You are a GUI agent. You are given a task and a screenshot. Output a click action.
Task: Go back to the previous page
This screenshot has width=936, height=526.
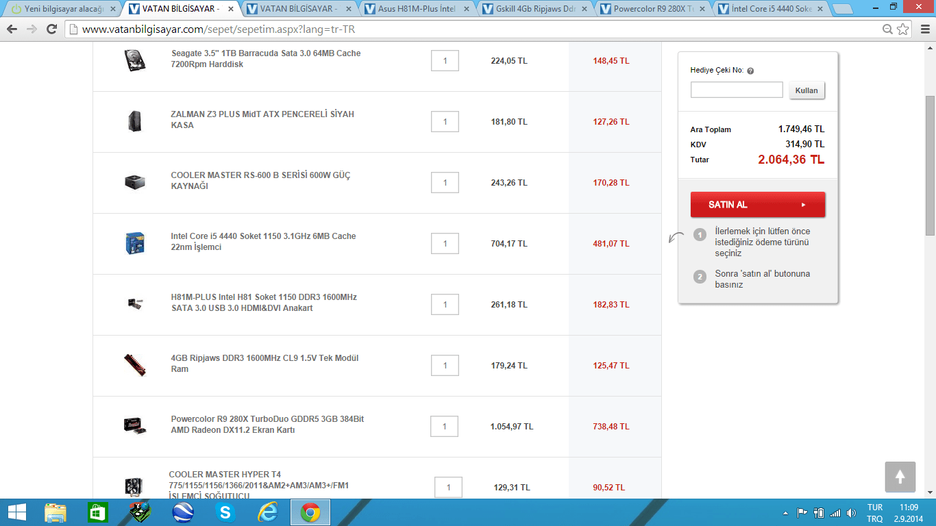click(12, 29)
